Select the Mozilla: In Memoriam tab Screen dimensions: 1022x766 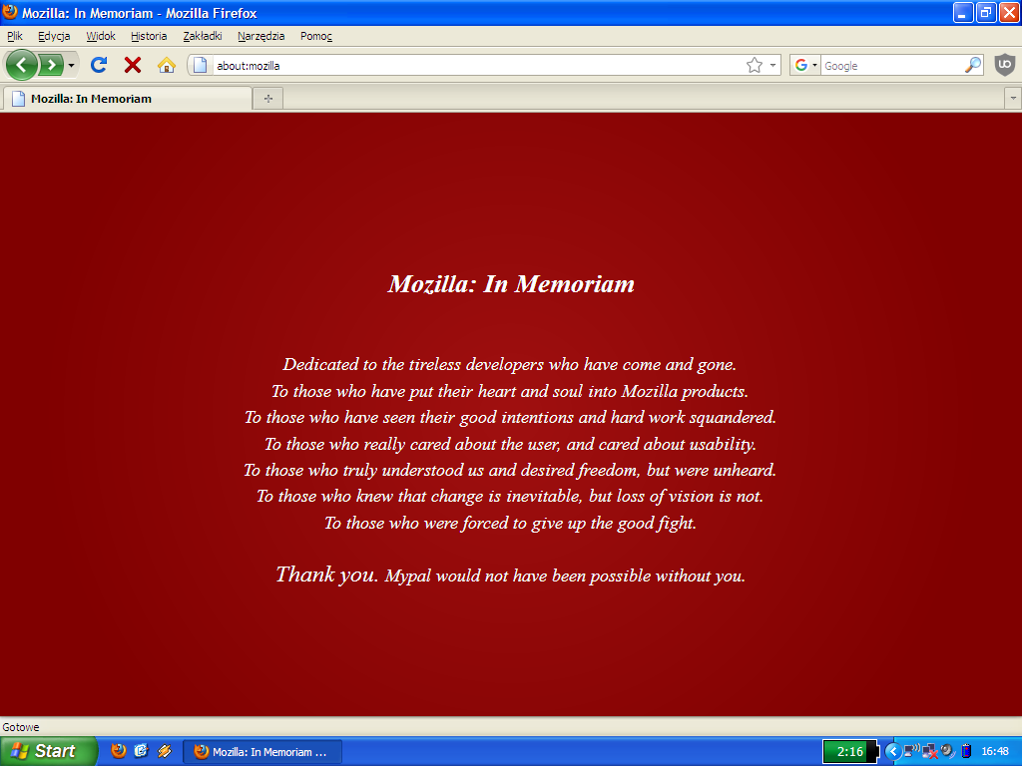click(128, 99)
